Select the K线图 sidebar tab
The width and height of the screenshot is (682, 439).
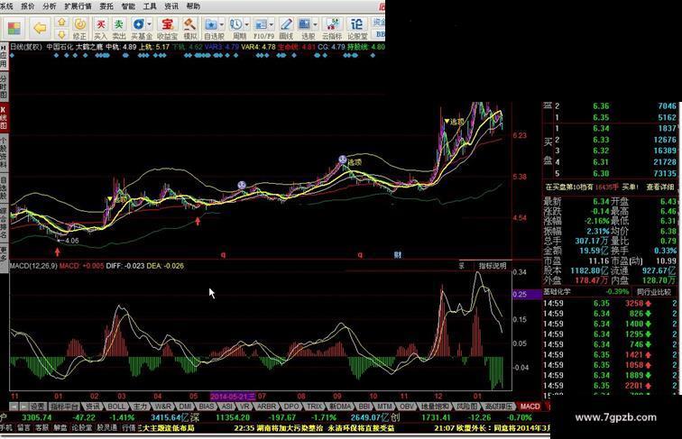(4, 118)
